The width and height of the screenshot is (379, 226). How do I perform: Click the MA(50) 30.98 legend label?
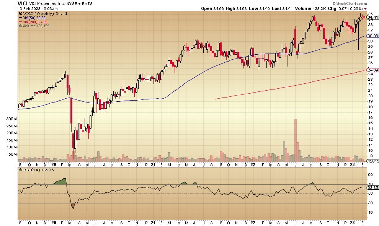pyautogui.click(x=34, y=18)
